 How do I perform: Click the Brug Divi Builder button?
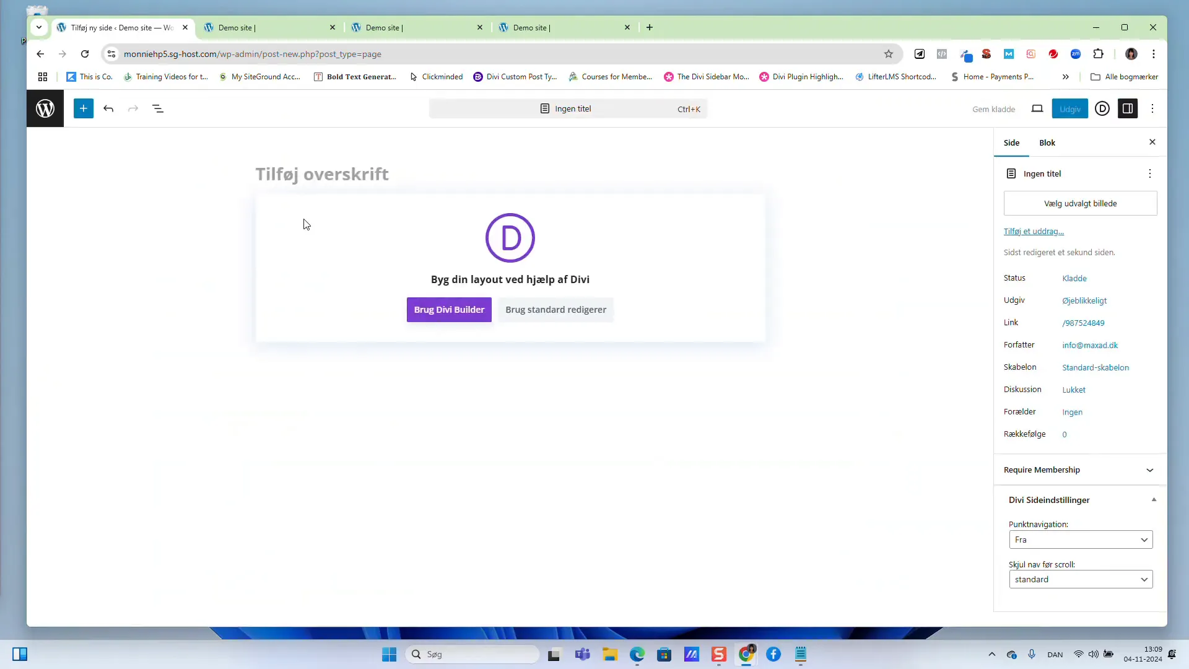[448, 310]
